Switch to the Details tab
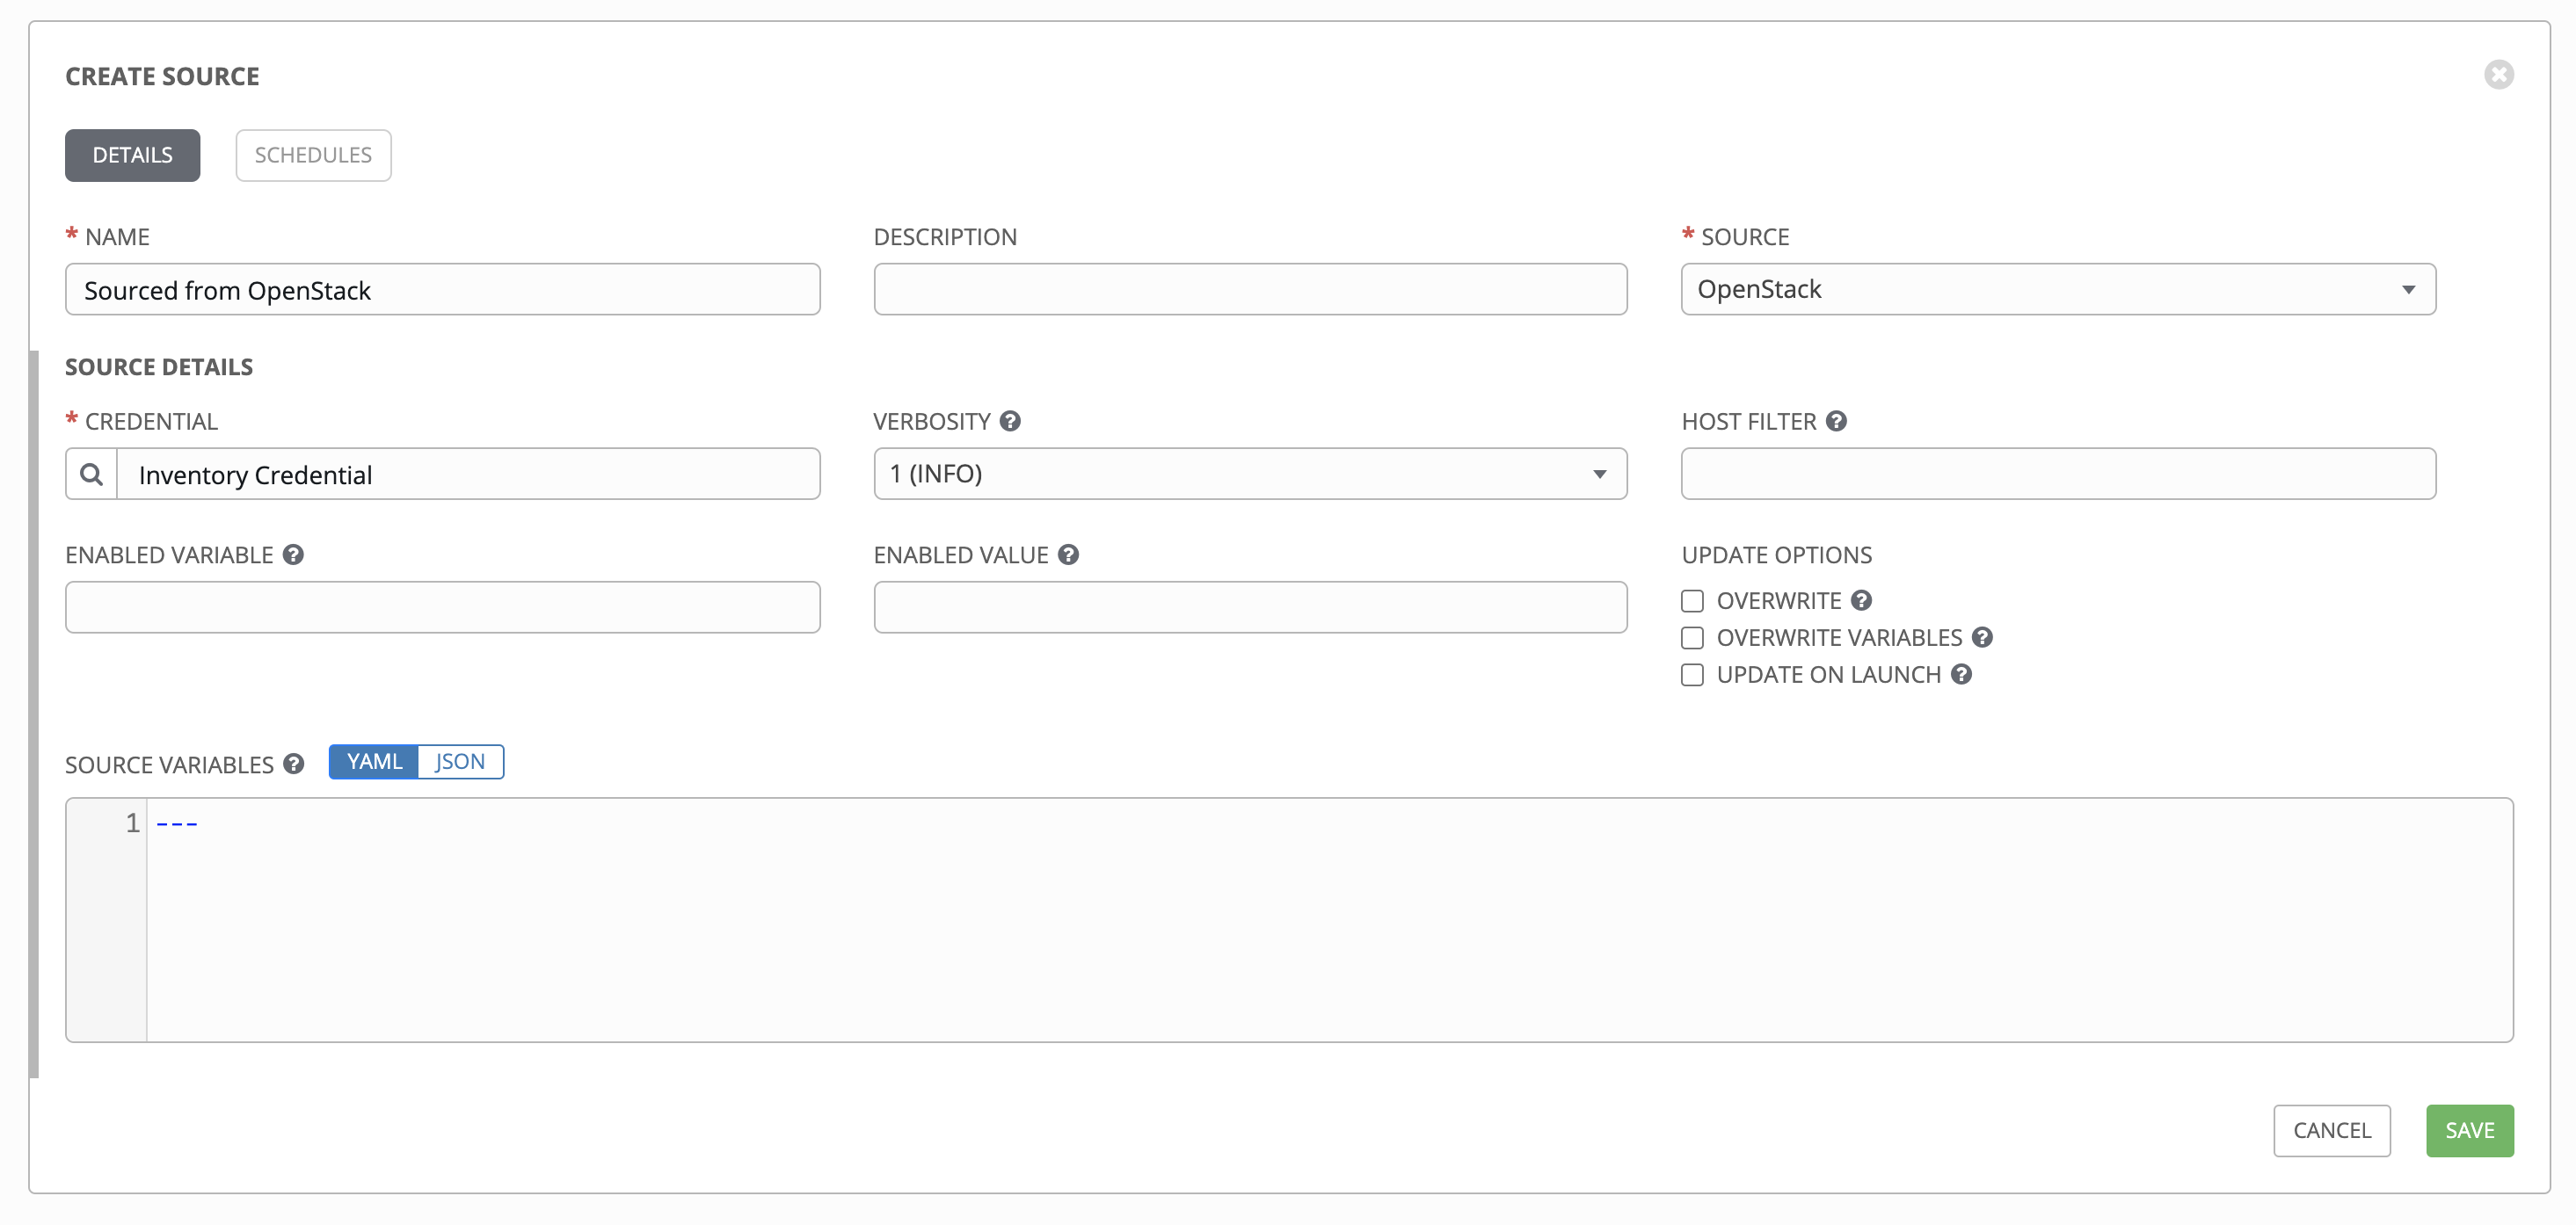This screenshot has height=1225, width=2576. click(132, 155)
